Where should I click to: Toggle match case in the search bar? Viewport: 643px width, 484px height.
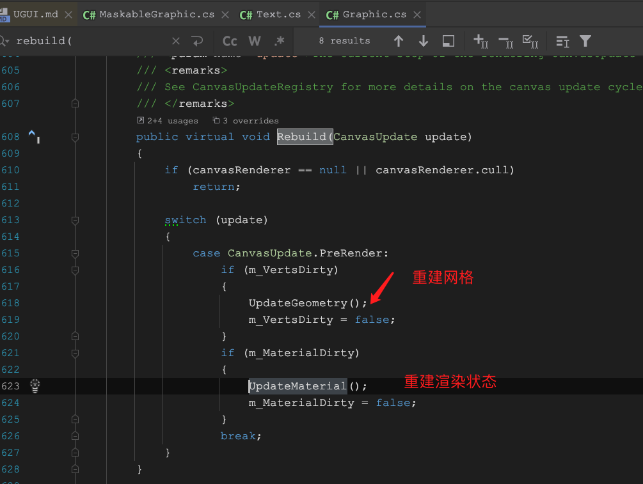[229, 40]
